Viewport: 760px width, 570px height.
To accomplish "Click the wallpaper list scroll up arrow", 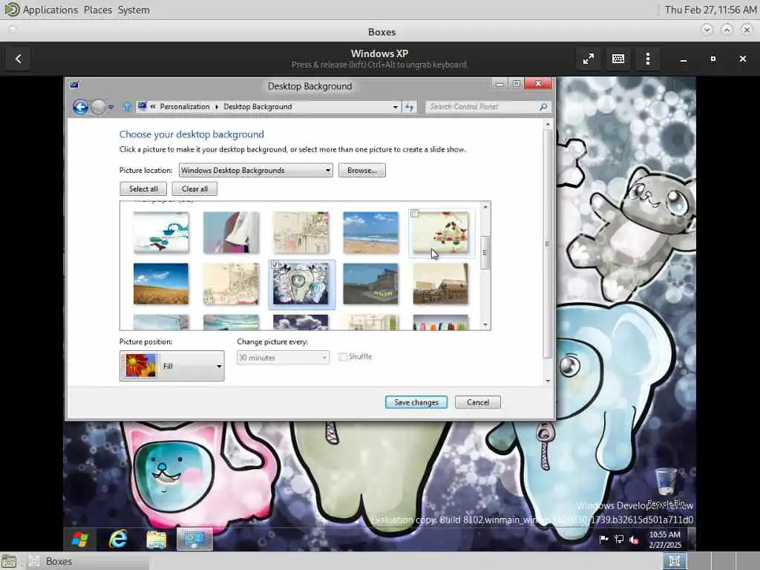I will 485,207.
